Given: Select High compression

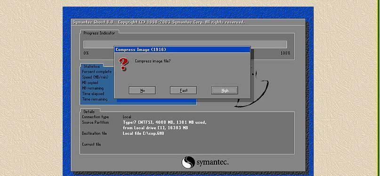Looking at the screenshot, I should [225, 91].
